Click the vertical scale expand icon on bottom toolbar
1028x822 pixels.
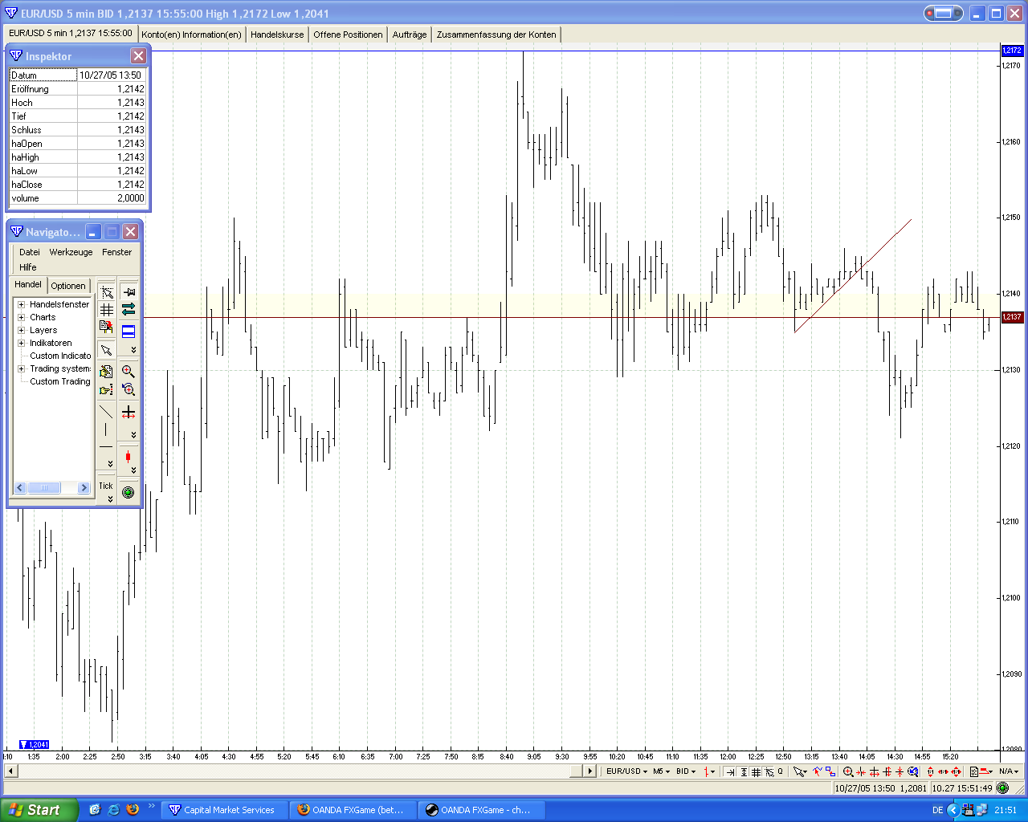click(x=744, y=771)
